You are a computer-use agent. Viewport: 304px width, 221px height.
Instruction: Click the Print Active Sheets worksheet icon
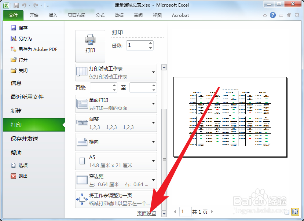coord(82,72)
